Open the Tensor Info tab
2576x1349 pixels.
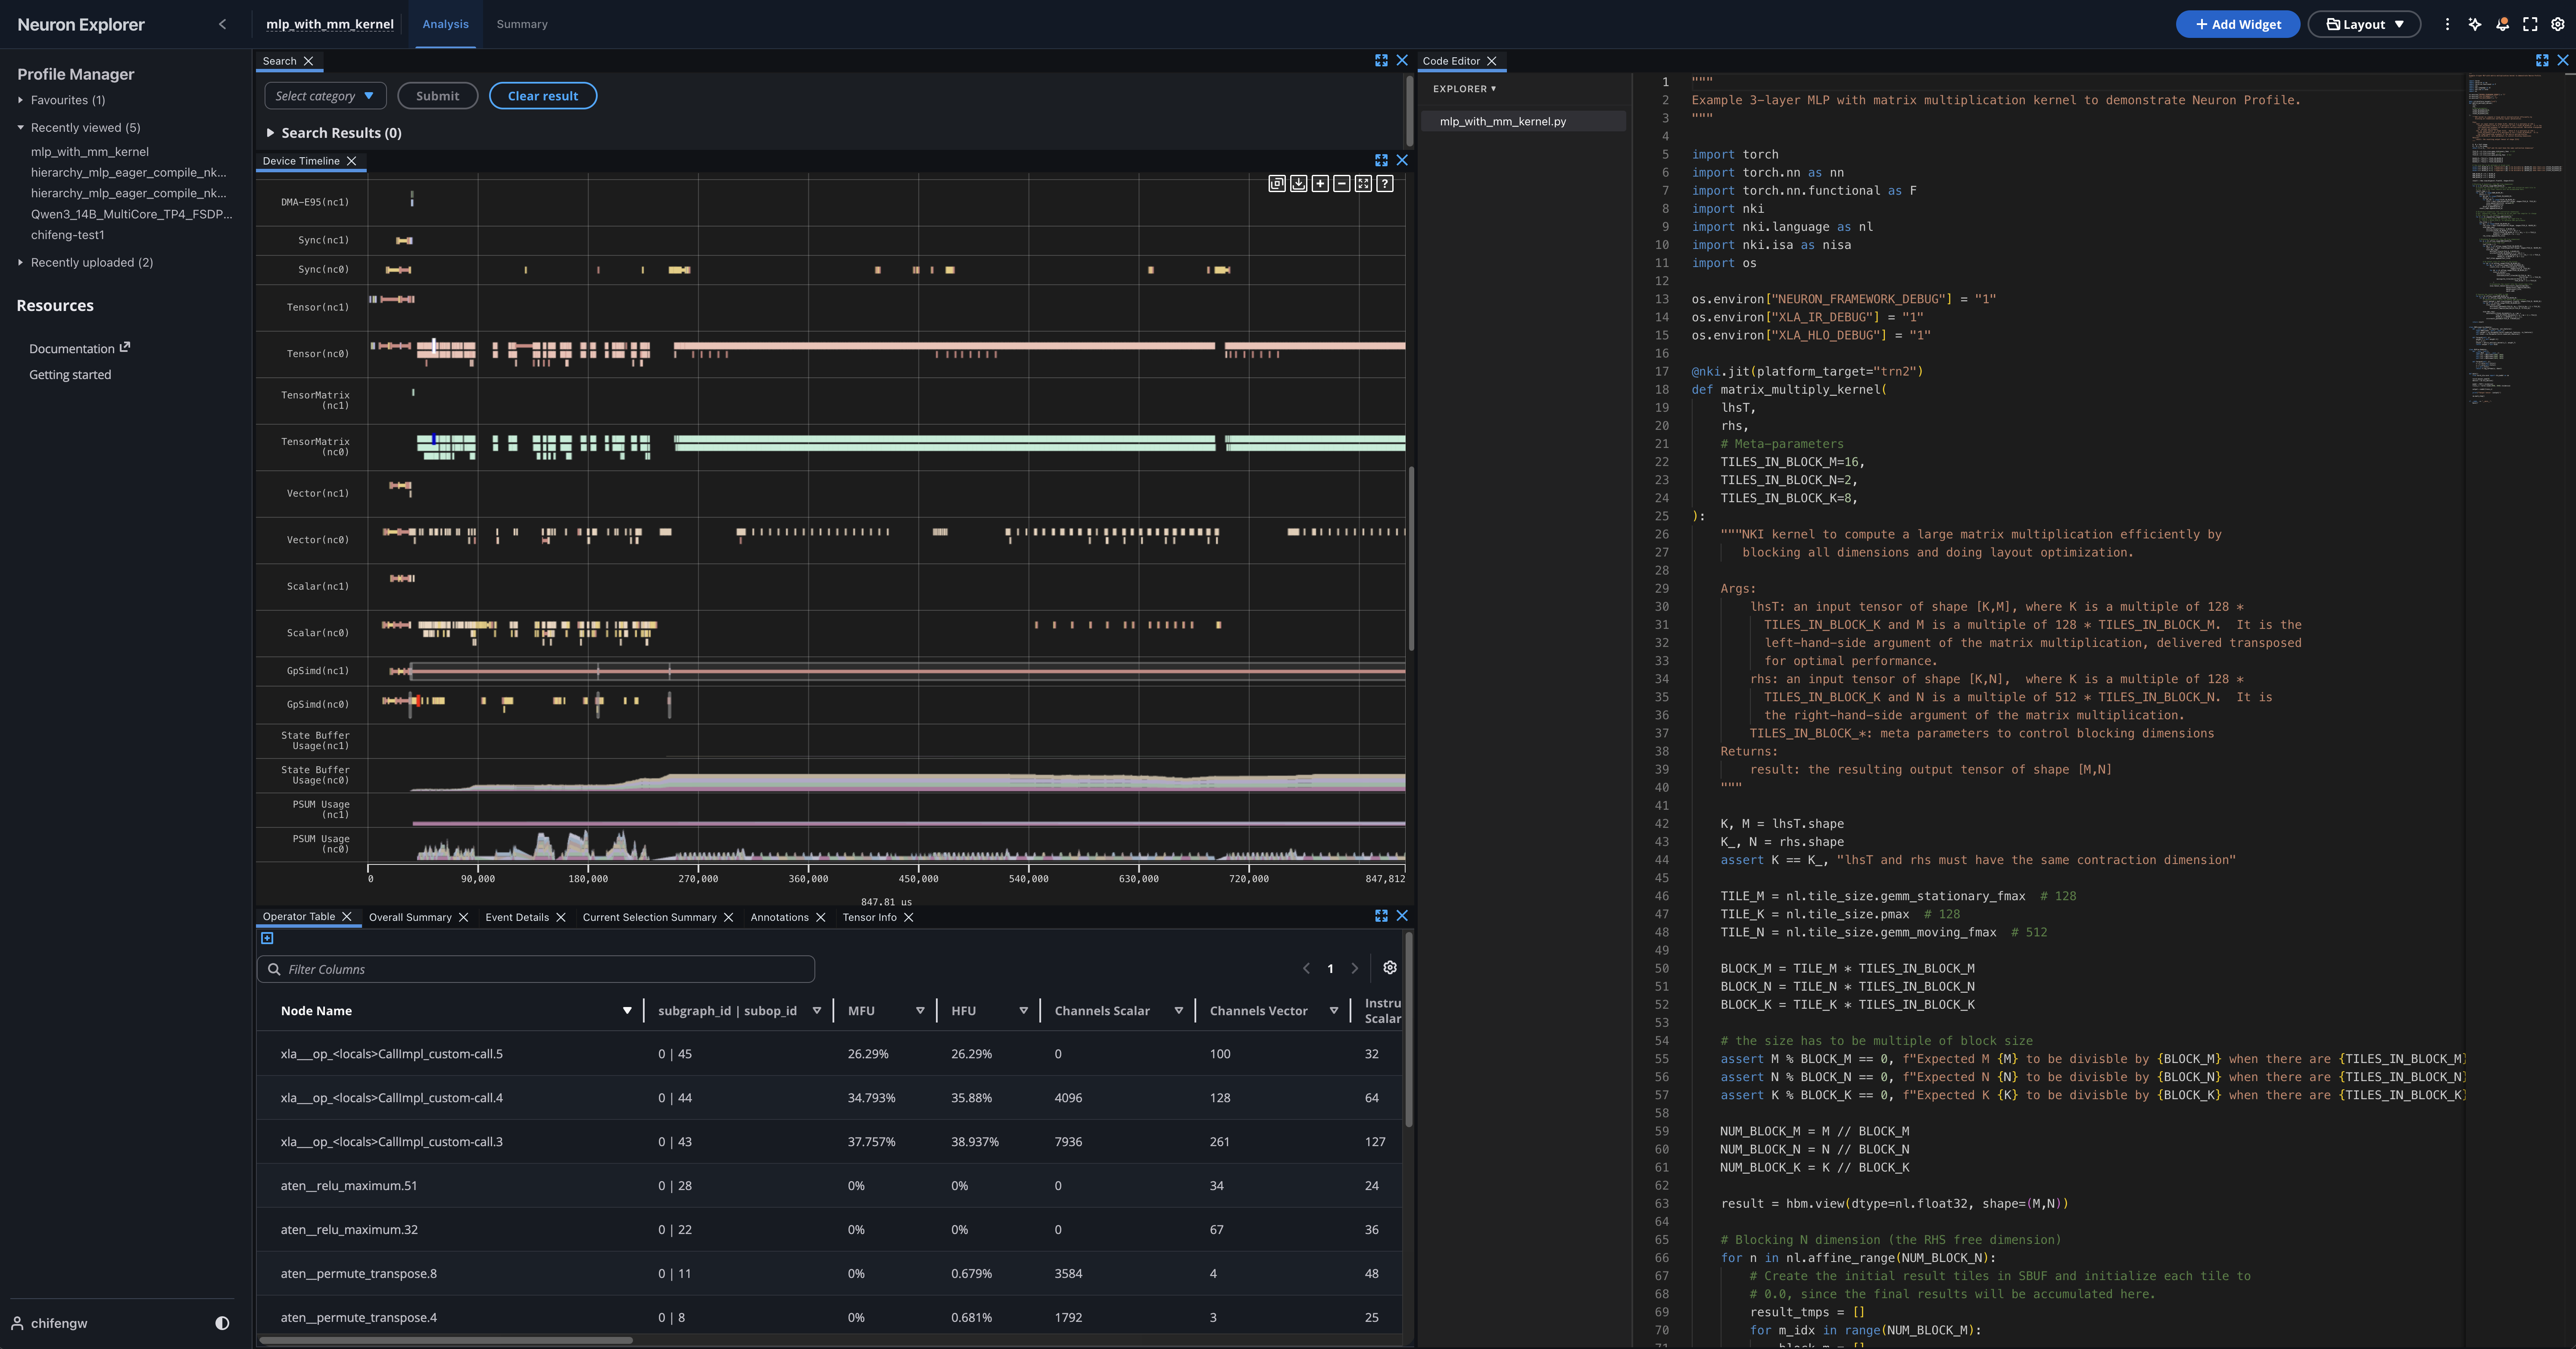869,917
